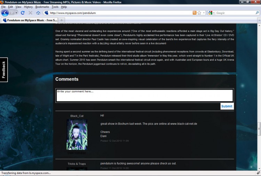The height and width of the screenshot is (176, 261).
Task: Click the 'pendulum is fucking awesome' comment text
Action: click(138, 164)
